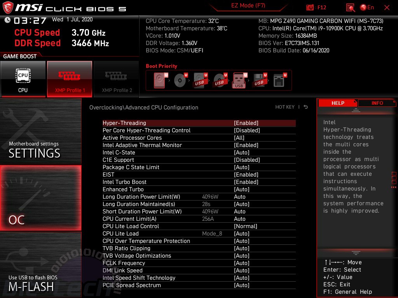The width and height of the screenshot is (398, 298).
Task: Open Intel Speed Shift Technology [Auto] dropdown
Action: click(242, 277)
